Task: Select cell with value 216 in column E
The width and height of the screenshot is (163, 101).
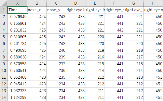Action: (x=95, y=57)
